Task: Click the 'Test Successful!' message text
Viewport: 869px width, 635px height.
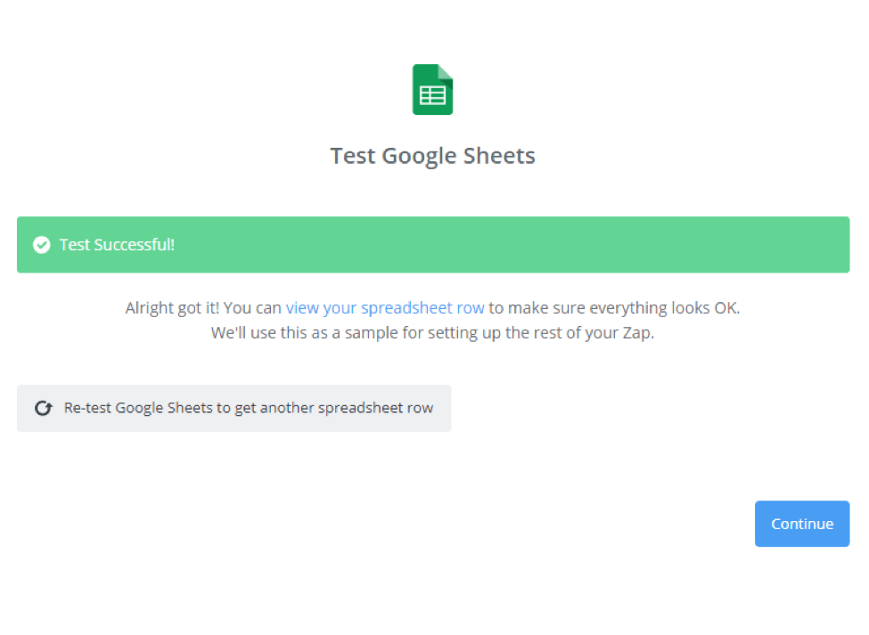Action: (117, 245)
